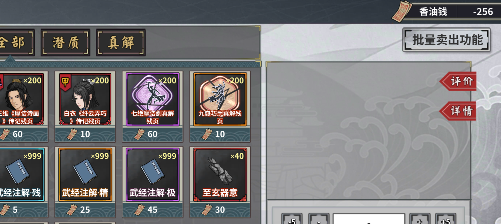Viewport: 501px width, 224px height.
Task: Open the 评价 side tab
Action: click(458, 81)
